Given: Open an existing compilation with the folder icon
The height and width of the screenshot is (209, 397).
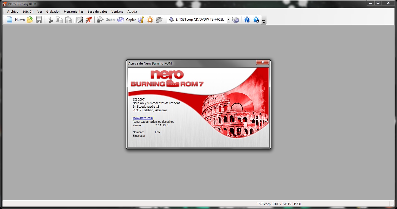Looking at the screenshot, I should [x=30, y=20].
